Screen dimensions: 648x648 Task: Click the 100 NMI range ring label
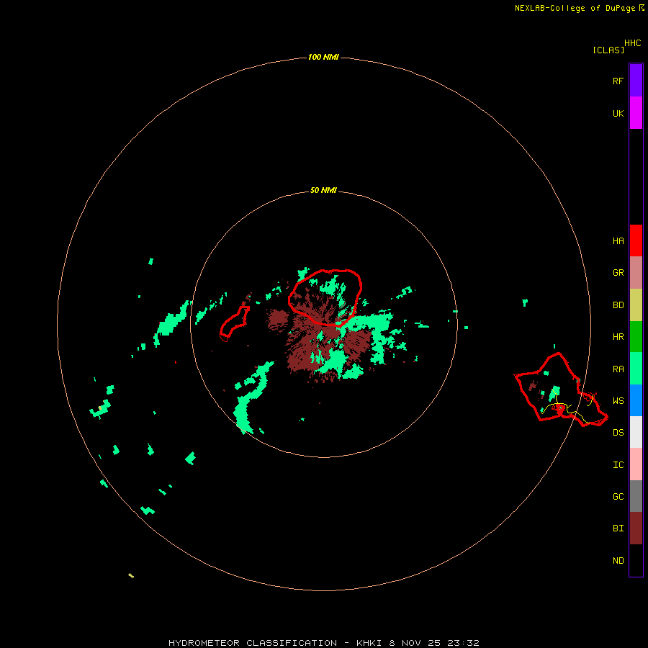[x=323, y=57]
